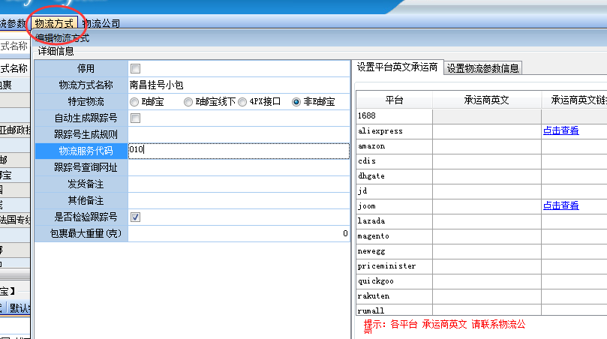
Task: Toggle the 停用 checkbox
Action: pos(136,69)
